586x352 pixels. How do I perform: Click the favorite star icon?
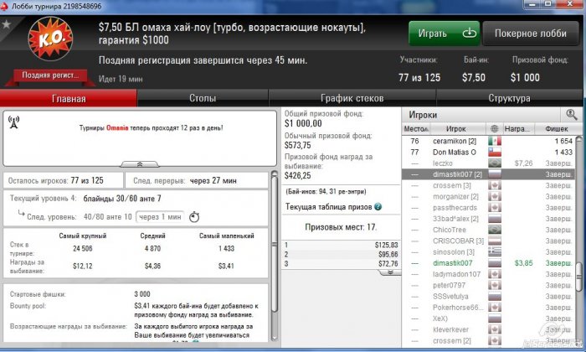[x=7, y=25]
